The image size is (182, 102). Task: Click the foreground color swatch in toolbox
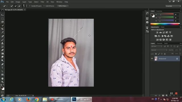pyautogui.click(x=2, y=88)
